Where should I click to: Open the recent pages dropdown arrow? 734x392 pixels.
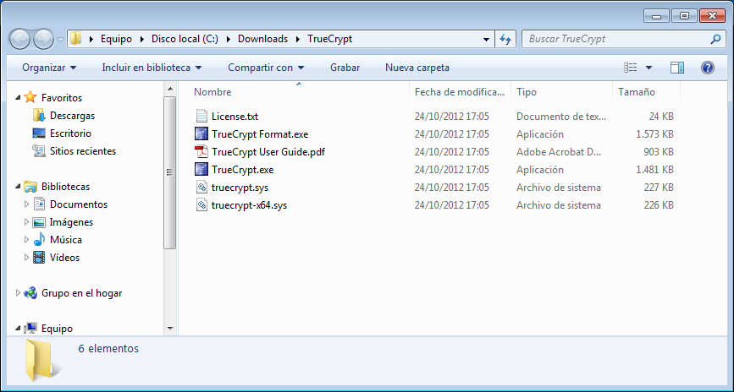click(61, 40)
